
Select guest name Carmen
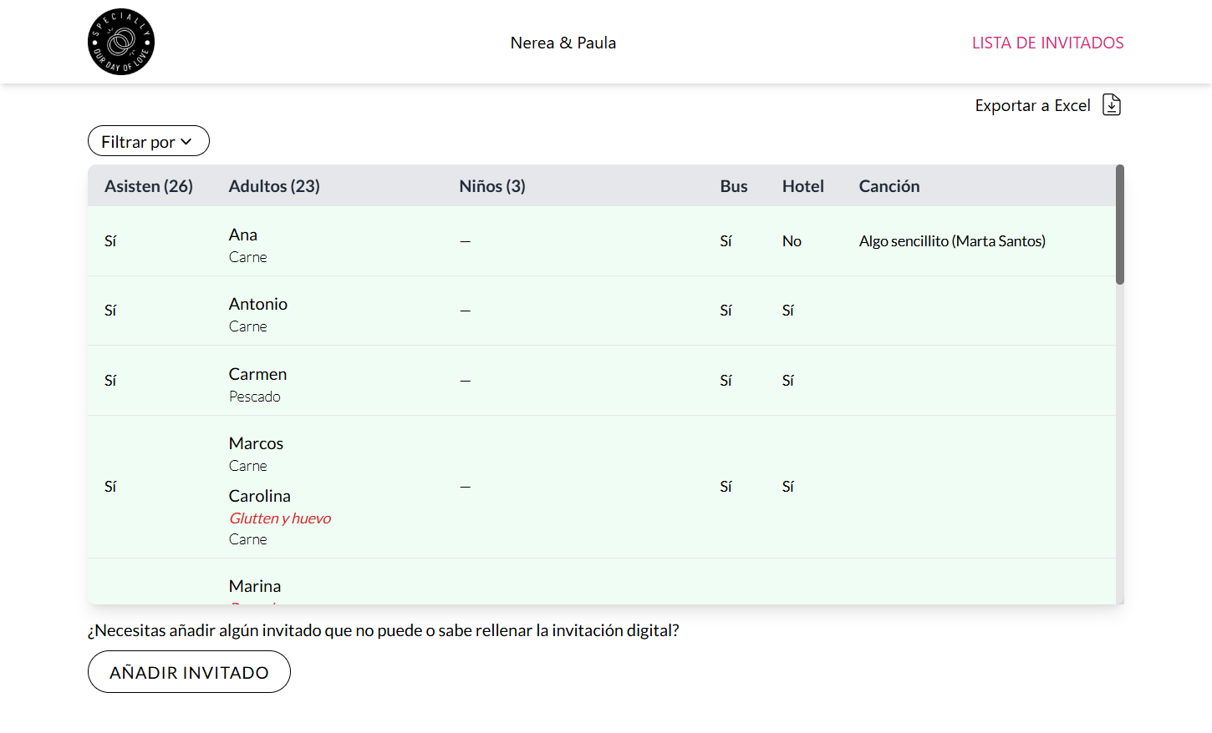coord(257,374)
